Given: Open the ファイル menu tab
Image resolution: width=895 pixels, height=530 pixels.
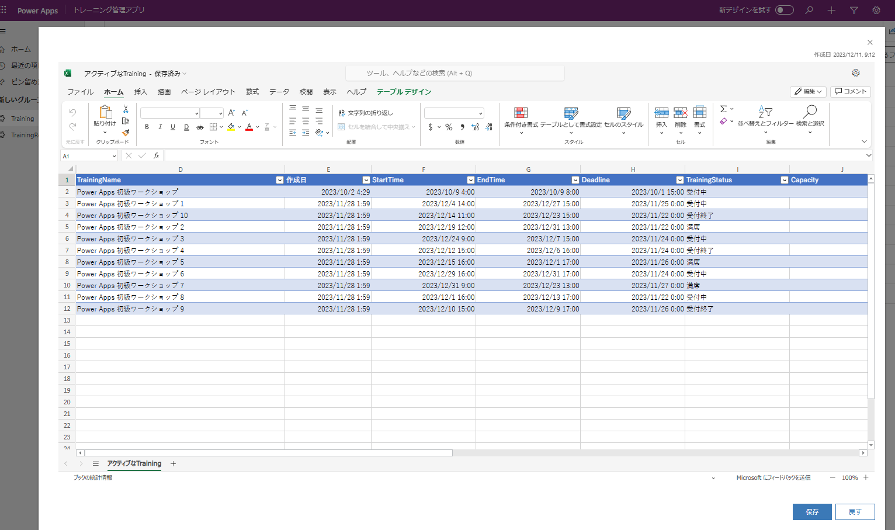Looking at the screenshot, I should (80, 92).
